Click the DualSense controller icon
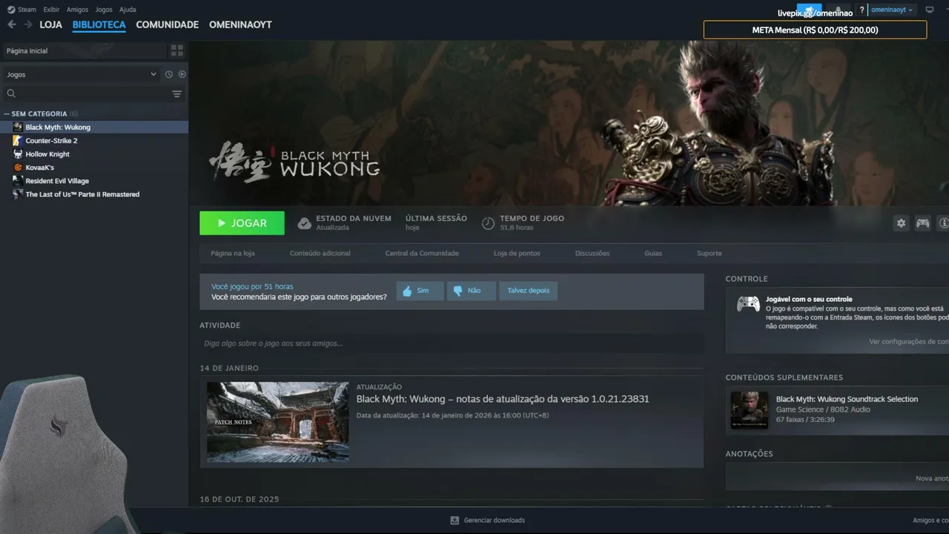 click(747, 304)
